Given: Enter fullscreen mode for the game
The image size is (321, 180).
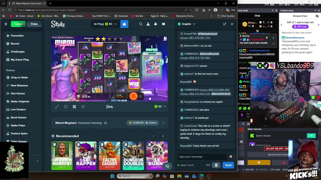Looking at the screenshot, I should (57, 107).
